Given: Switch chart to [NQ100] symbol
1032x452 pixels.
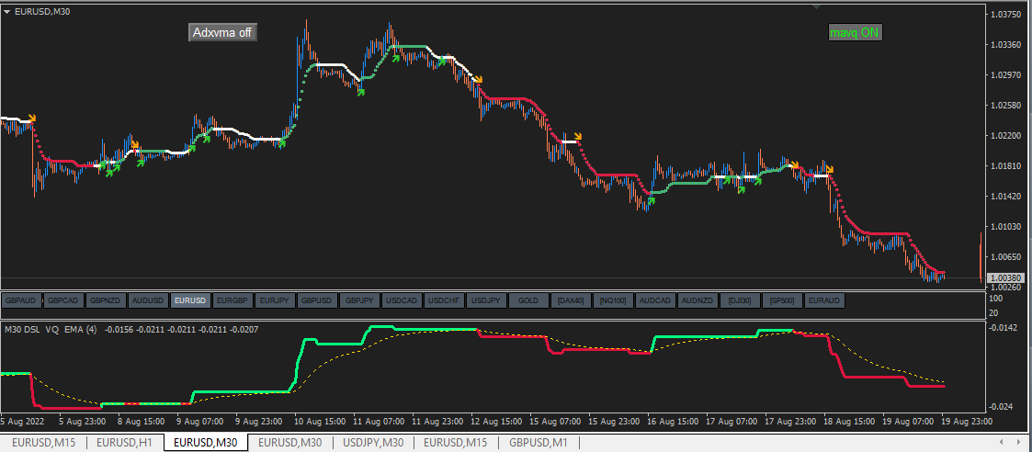Looking at the screenshot, I should pos(613,300).
